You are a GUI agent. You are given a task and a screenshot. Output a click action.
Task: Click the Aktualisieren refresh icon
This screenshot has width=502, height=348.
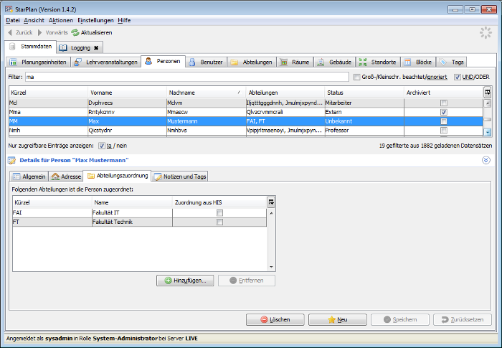click(x=75, y=33)
